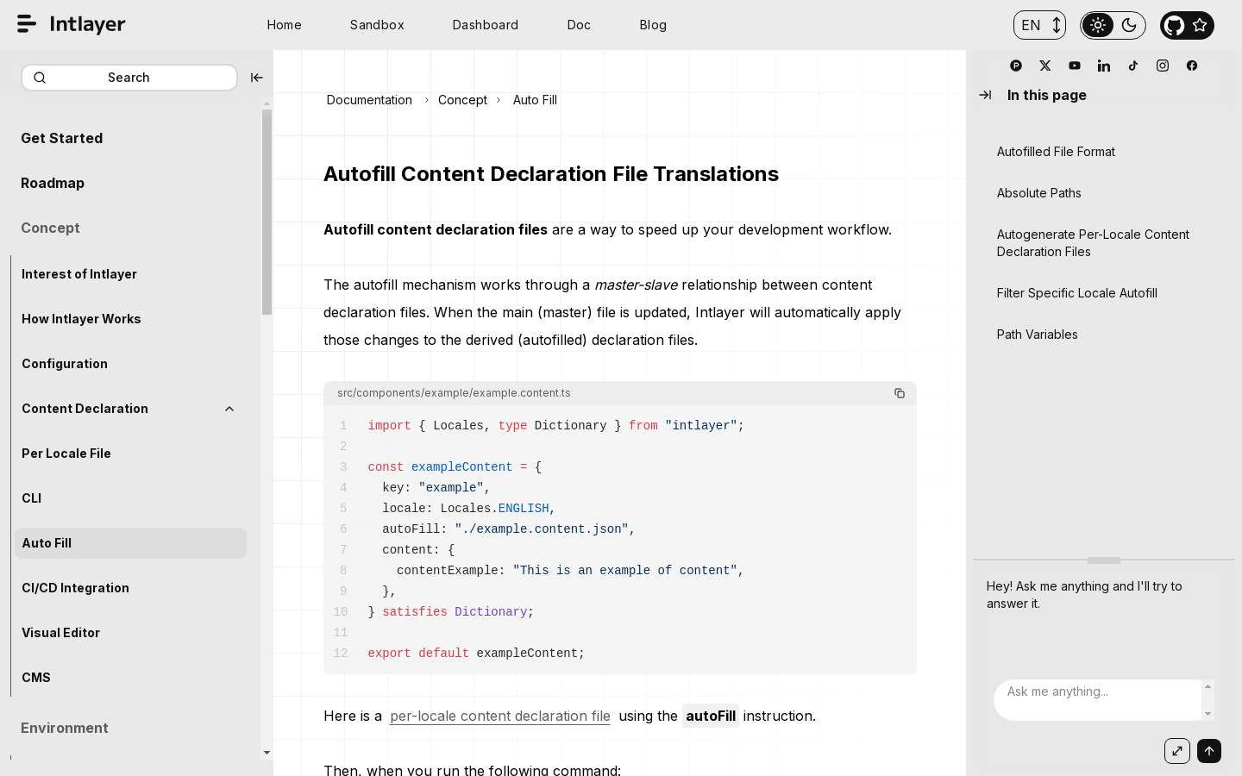Jump to Autogenerate Per-Locale Content Declaration Files

point(1093,243)
